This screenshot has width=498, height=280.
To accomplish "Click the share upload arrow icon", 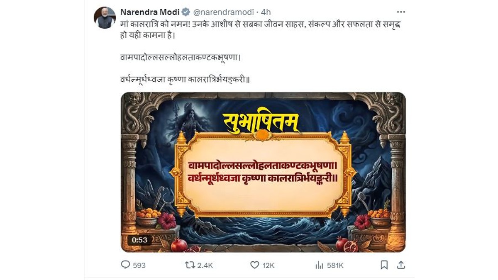I will (x=401, y=265).
